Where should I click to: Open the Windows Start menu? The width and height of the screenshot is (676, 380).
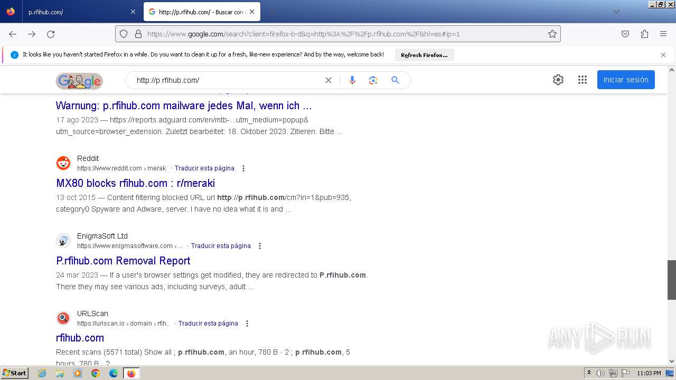click(15, 373)
